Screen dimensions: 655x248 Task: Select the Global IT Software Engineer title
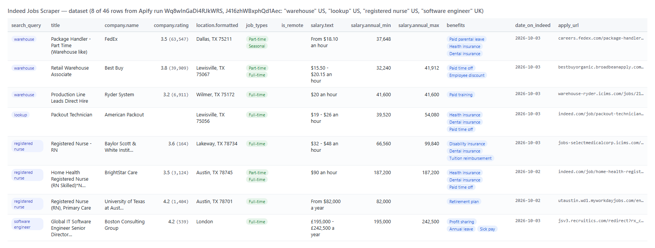click(x=71, y=228)
